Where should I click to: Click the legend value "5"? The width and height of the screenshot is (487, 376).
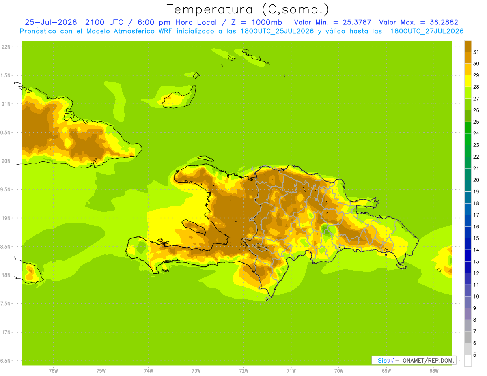click(475, 355)
